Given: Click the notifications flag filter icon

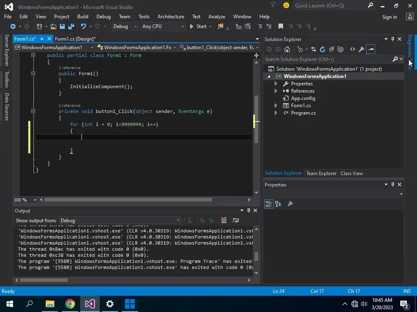Looking at the screenshot, I should 273,5.
